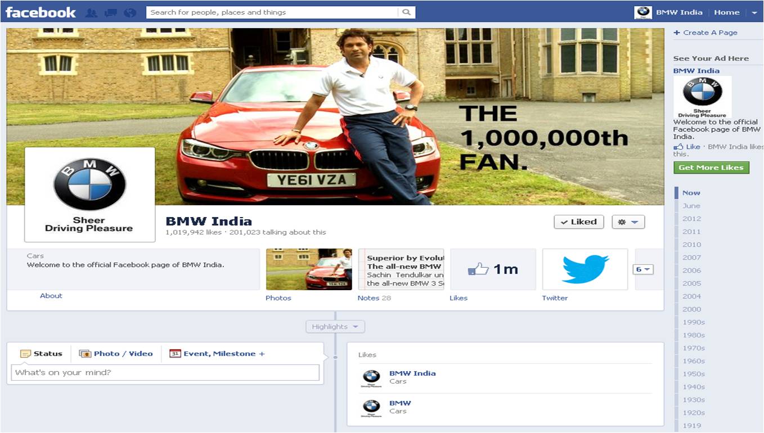Expand the page apps dropdown showing 6

point(643,269)
